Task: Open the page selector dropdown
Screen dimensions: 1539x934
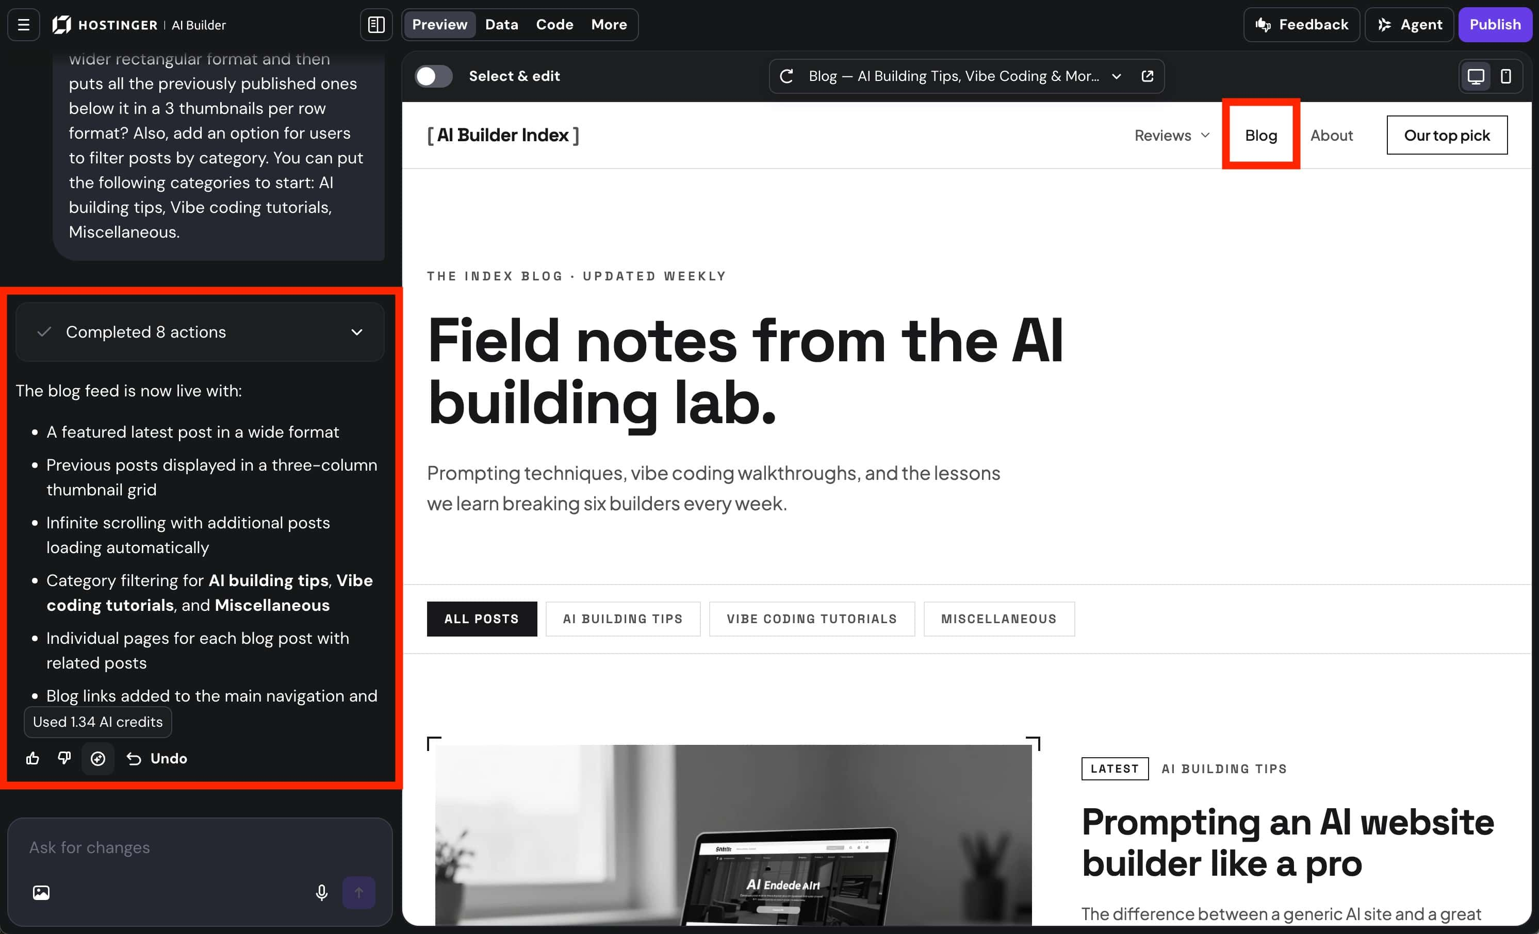Action: click(x=1116, y=76)
